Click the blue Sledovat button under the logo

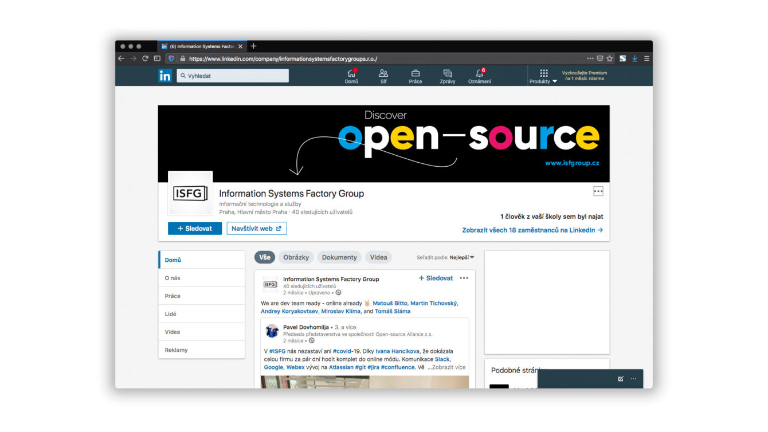[x=195, y=229]
